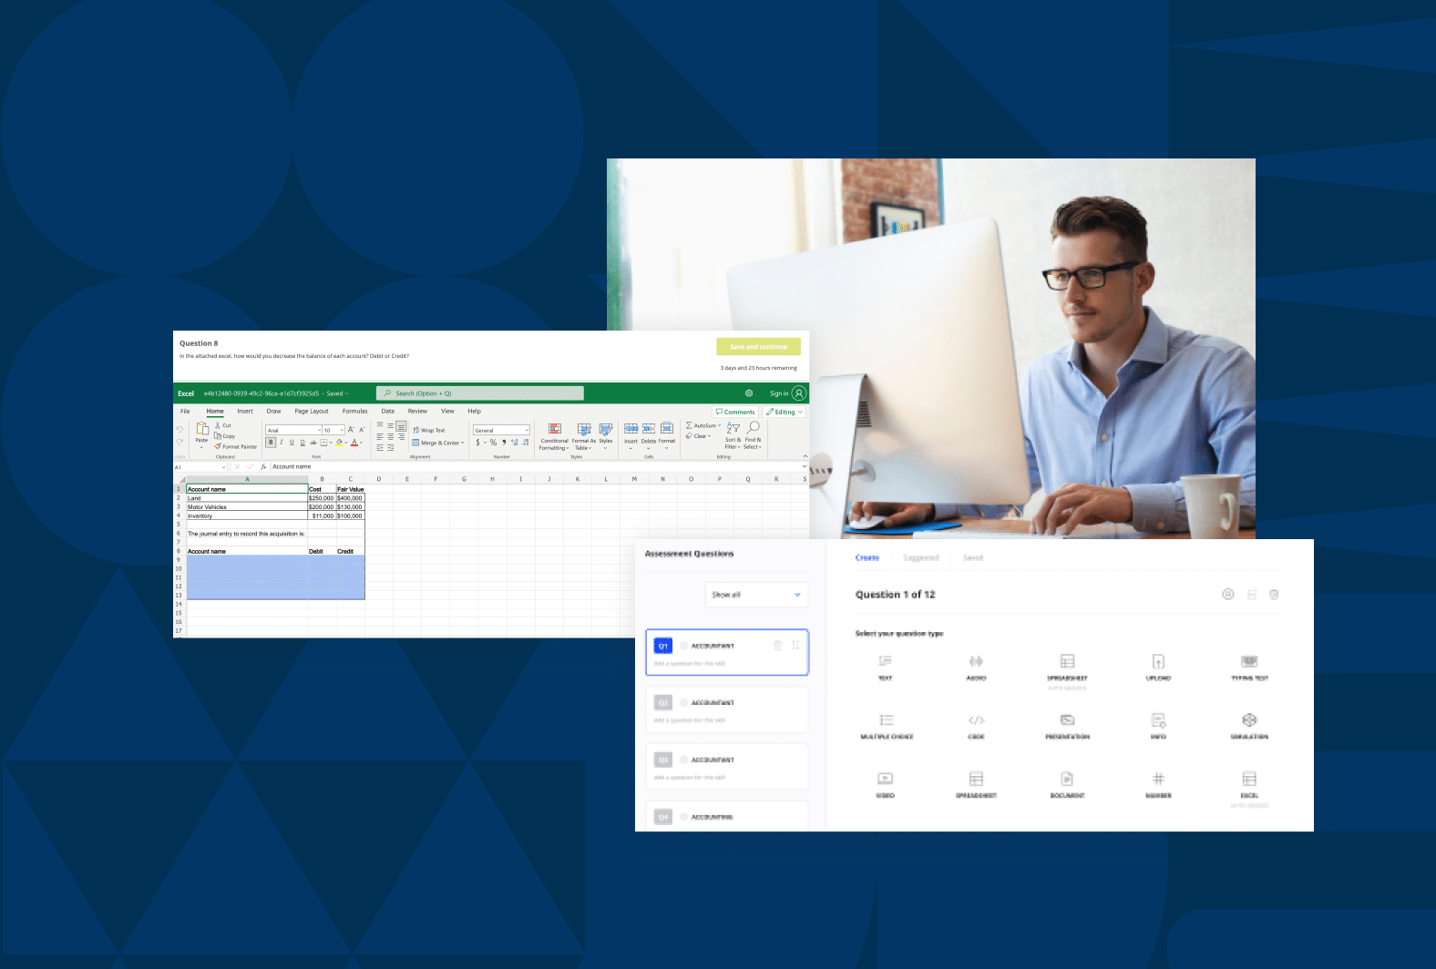
Task: Click the Excel search box
Action: [x=480, y=393]
